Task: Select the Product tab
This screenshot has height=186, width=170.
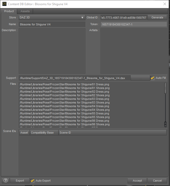Action: point(9,11)
